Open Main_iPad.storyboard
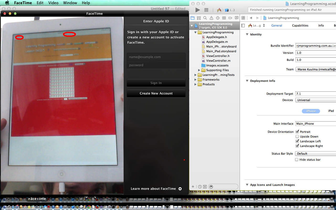 tap(219, 51)
